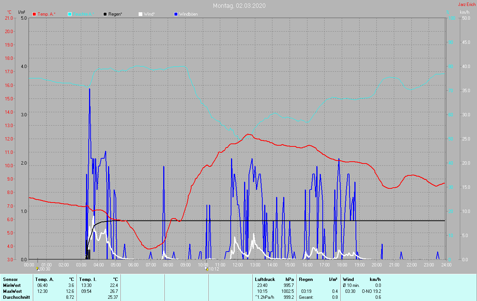Click the chart title Montag, 02.03.2020
This screenshot has width=477, height=301.
click(x=239, y=6)
